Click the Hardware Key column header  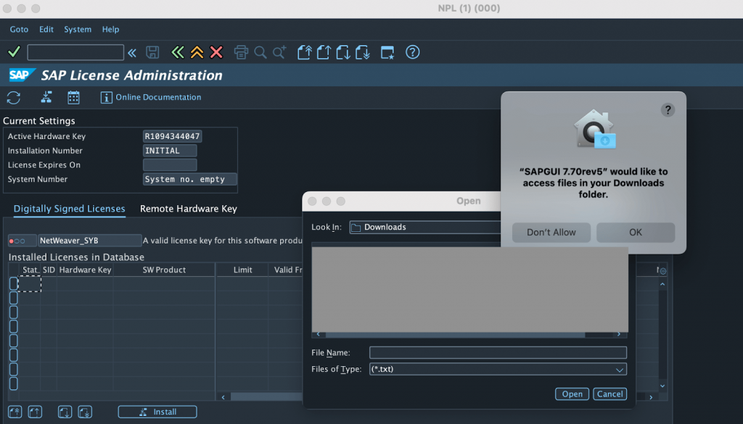coord(86,270)
